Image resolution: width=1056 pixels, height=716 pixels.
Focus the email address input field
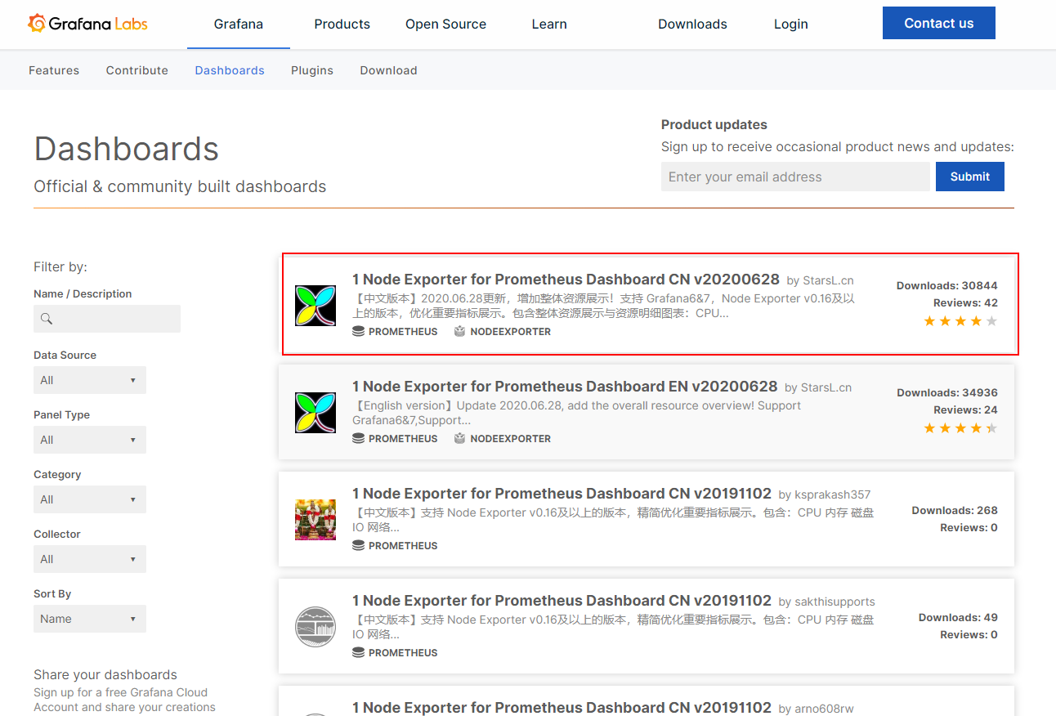[x=795, y=177]
